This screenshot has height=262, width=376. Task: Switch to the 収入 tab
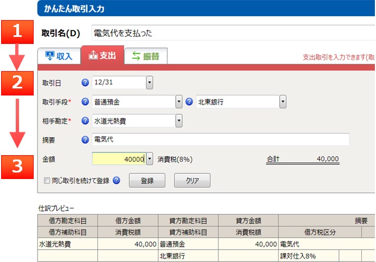pyautogui.click(x=59, y=56)
